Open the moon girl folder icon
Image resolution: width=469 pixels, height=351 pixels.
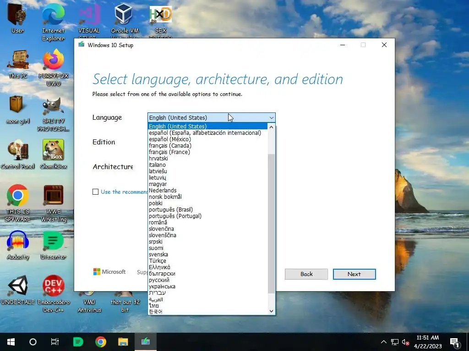click(x=18, y=109)
